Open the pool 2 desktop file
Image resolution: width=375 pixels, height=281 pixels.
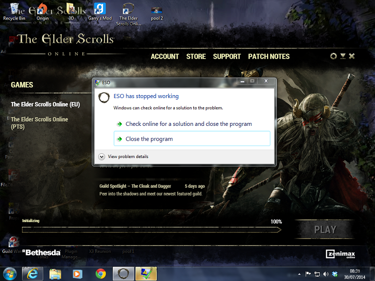click(x=157, y=13)
